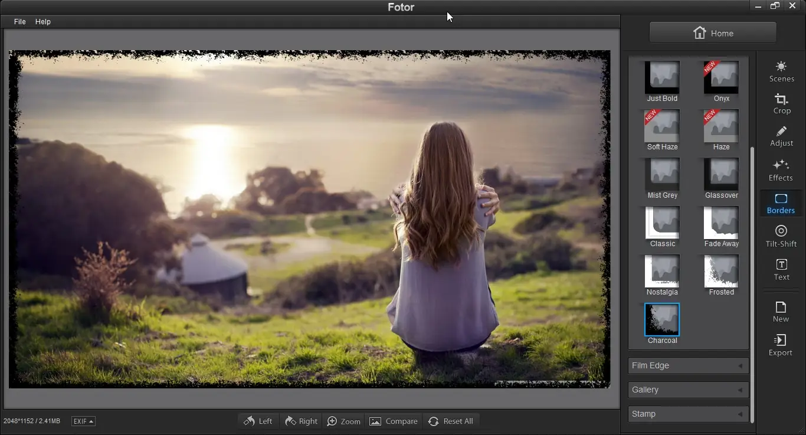Expand the Film Edge section
The width and height of the screenshot is (806, 435).
point(688,365)
